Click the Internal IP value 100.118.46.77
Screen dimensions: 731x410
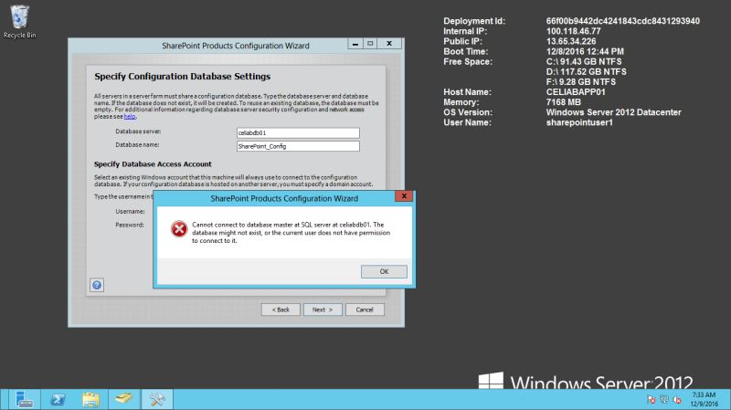click(x=573, y=31)
